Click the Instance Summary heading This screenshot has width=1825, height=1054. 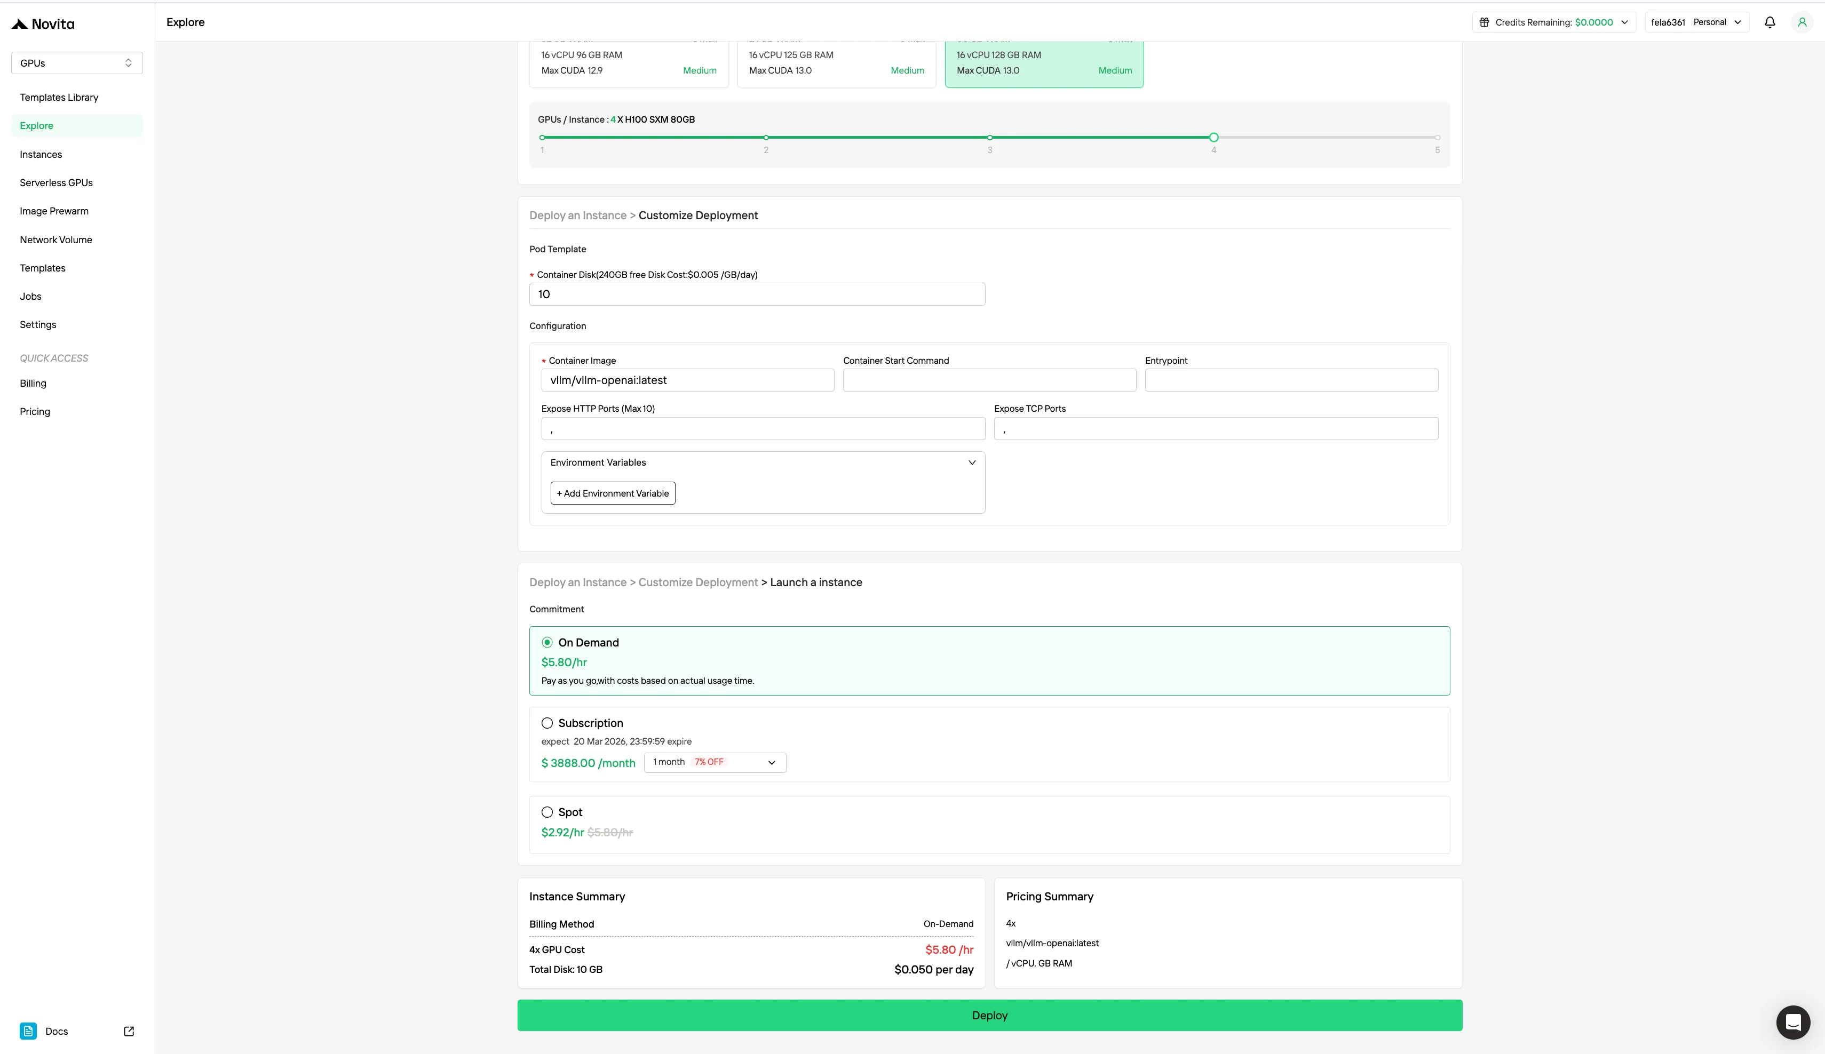pyautogui.click(x=577, y=897)
